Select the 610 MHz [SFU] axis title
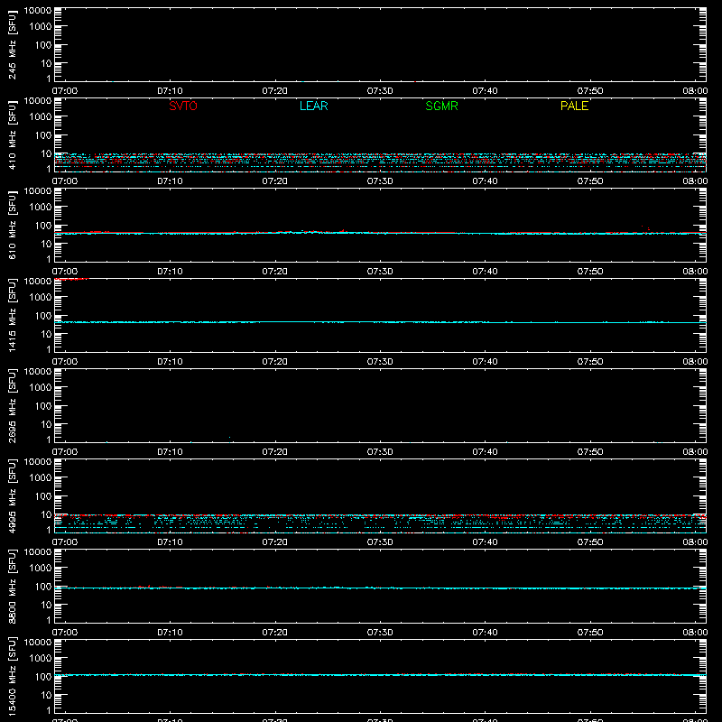The image size is (722, 722). 12,225
